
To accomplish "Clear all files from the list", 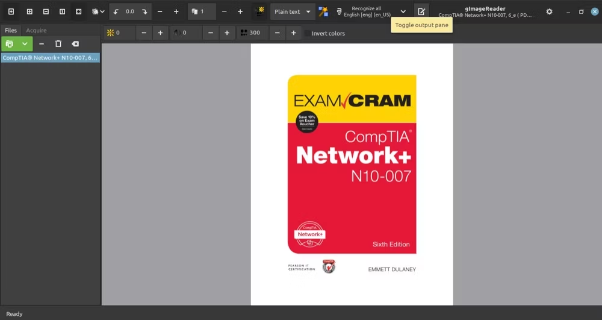I will point(75,44).
